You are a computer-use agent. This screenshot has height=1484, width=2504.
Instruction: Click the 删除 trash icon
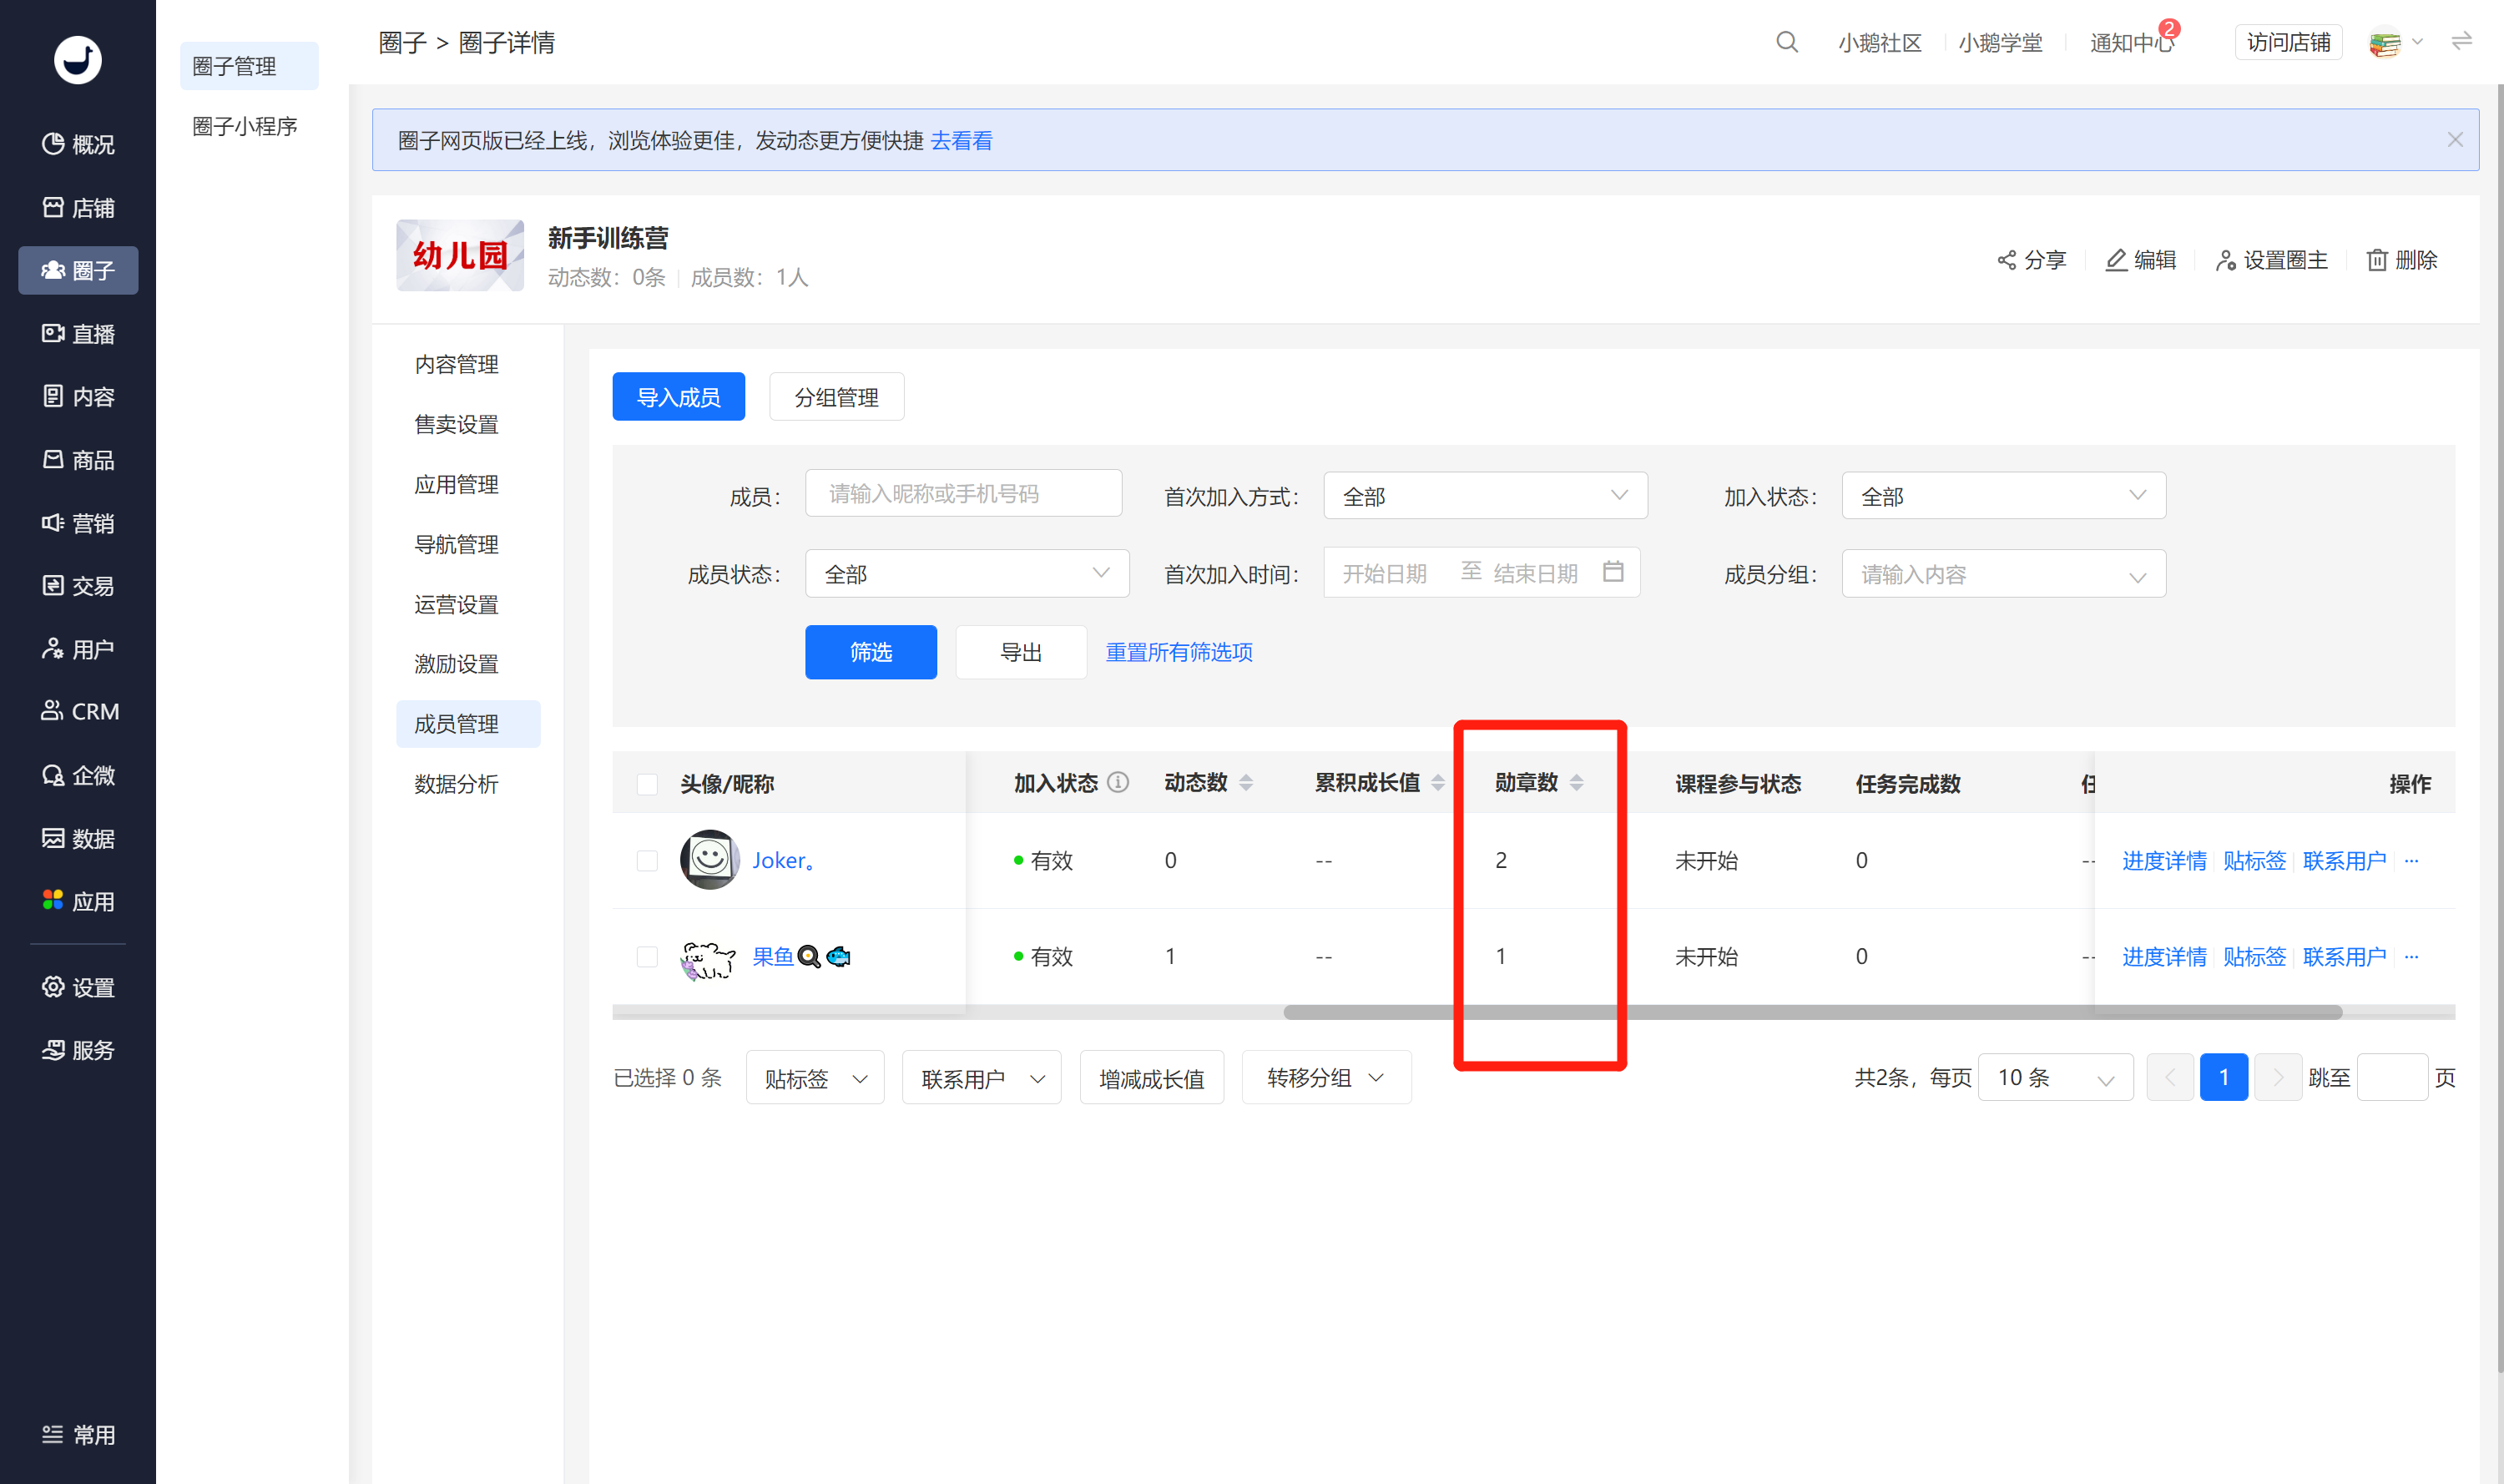(2377, 260)
